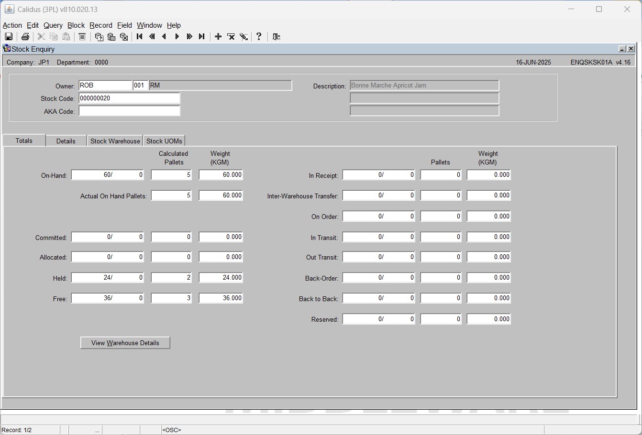Viewport: 642px width, 435px height.
Task: Open the Field menu
Action: point(124,25)
